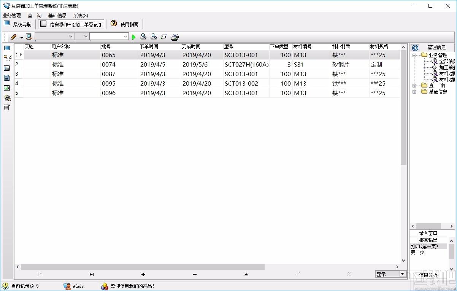
Task: Click the 录入窗口 button
Action: (x=428, y=233)
